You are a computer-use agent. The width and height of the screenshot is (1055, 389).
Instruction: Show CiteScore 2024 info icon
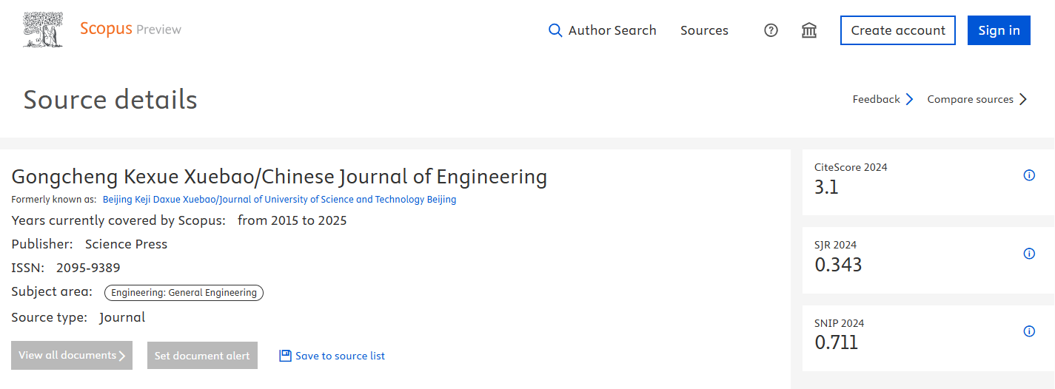pyautogui.click(x=1028, y=175)
